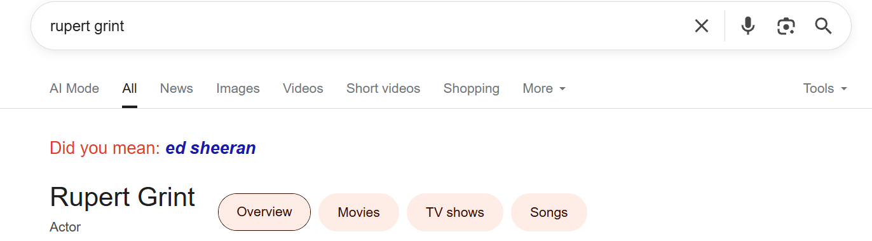Switch to the AI Mode tab
The width and height of the screenshot is (872, 241).
coord(74,88)
